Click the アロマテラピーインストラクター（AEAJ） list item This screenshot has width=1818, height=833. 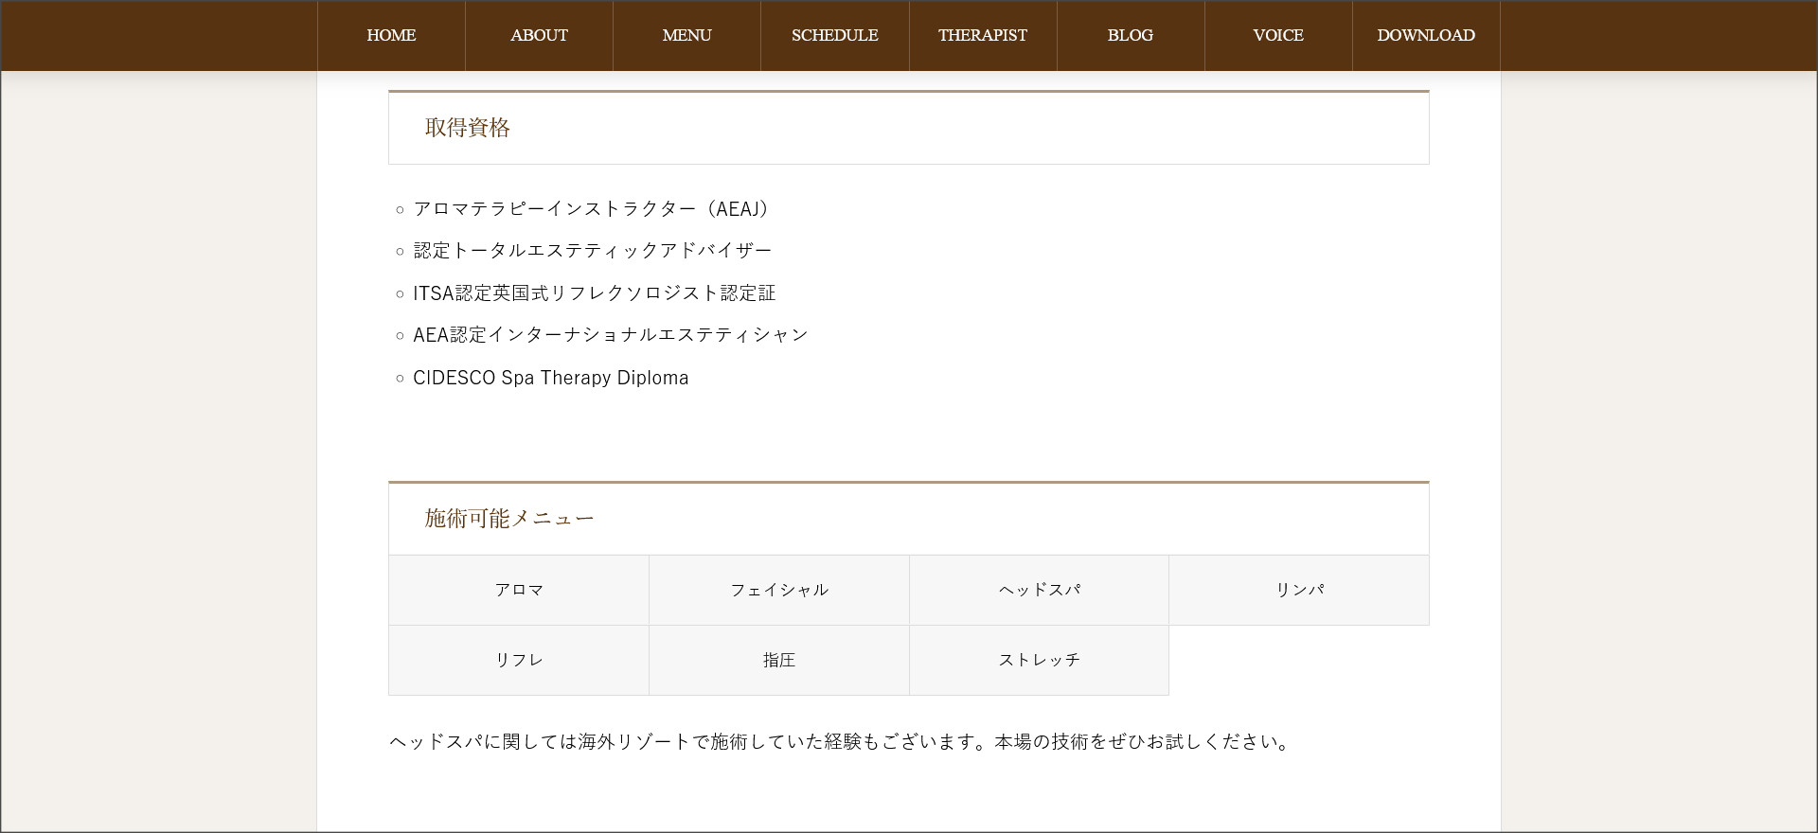tap(593, 209)
